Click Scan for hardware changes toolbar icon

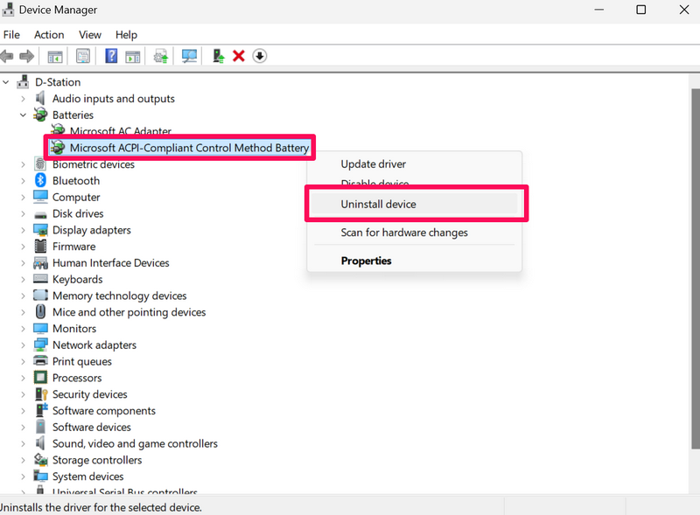pyautogui.click(x=189, y=56)
